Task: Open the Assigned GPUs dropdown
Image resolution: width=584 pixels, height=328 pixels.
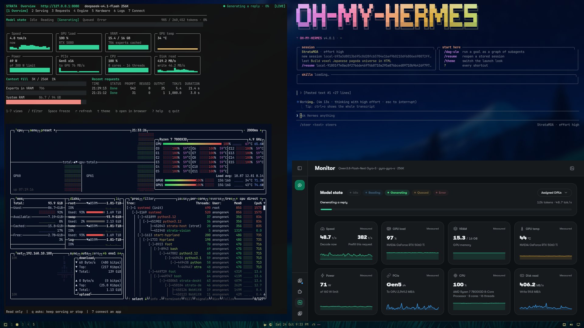Action: click(x=554, y=192)
